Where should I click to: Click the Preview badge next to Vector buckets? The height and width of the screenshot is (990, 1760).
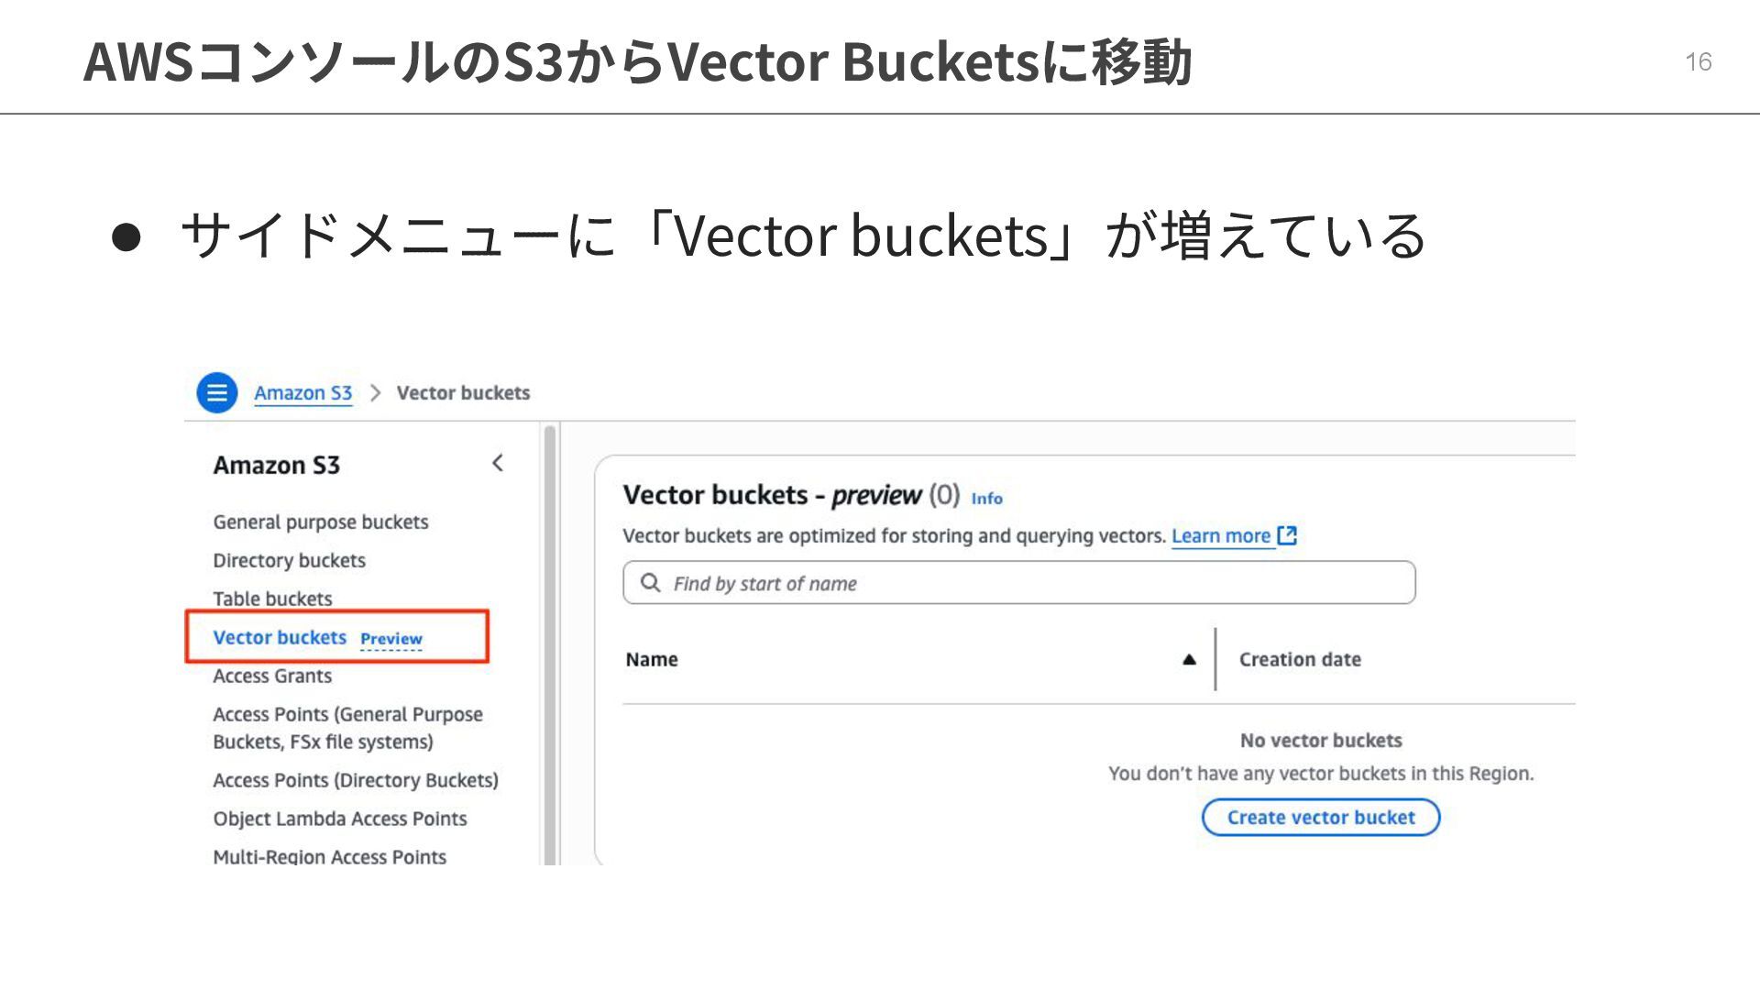(x=391, y=639)
